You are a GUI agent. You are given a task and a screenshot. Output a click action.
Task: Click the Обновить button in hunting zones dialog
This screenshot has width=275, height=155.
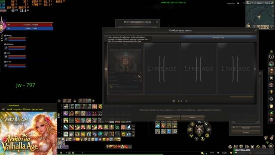tap(168, 117)
